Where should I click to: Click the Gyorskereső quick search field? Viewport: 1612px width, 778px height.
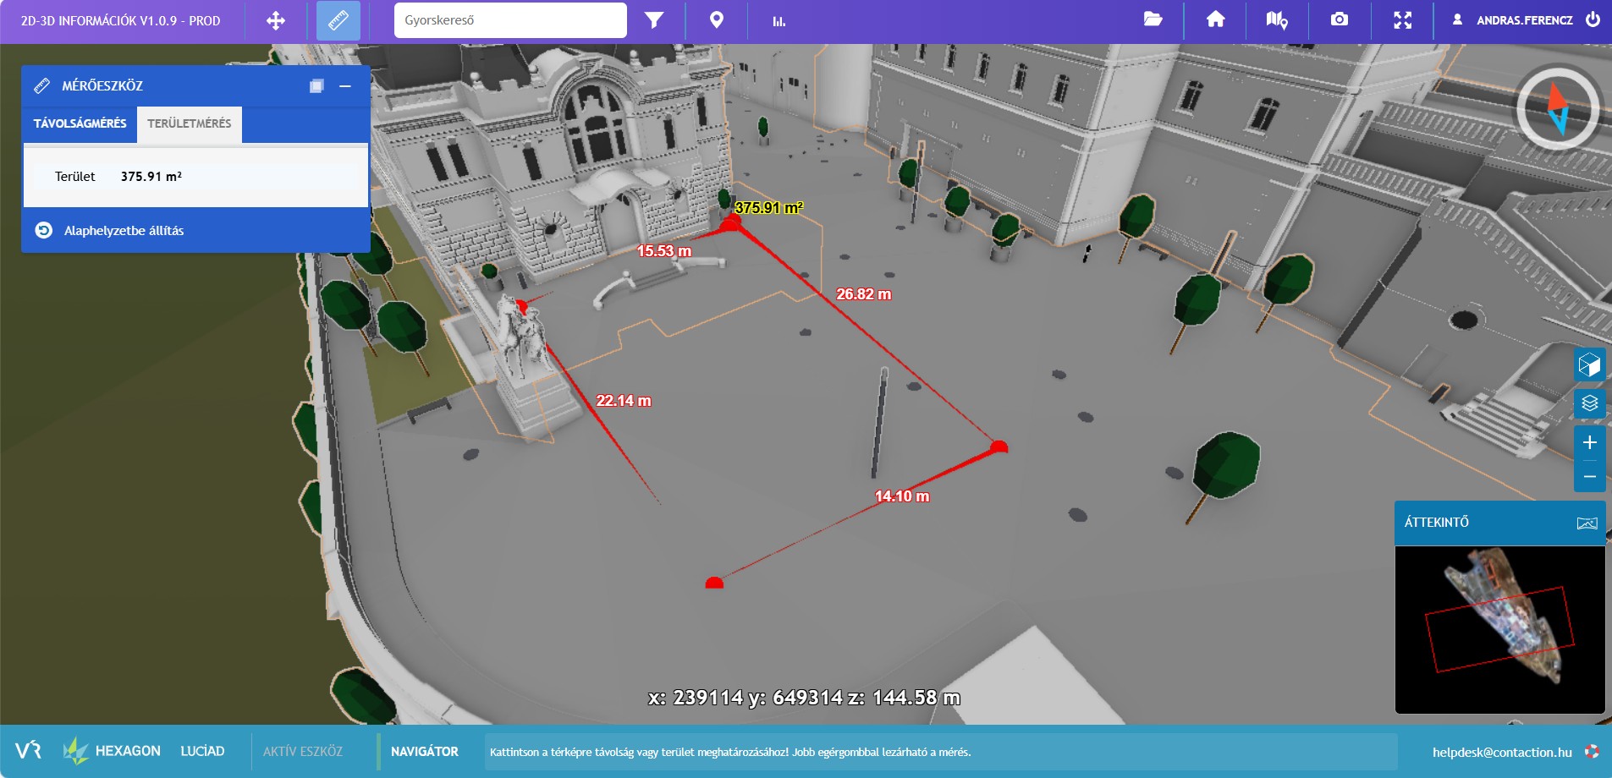point(510,20)
